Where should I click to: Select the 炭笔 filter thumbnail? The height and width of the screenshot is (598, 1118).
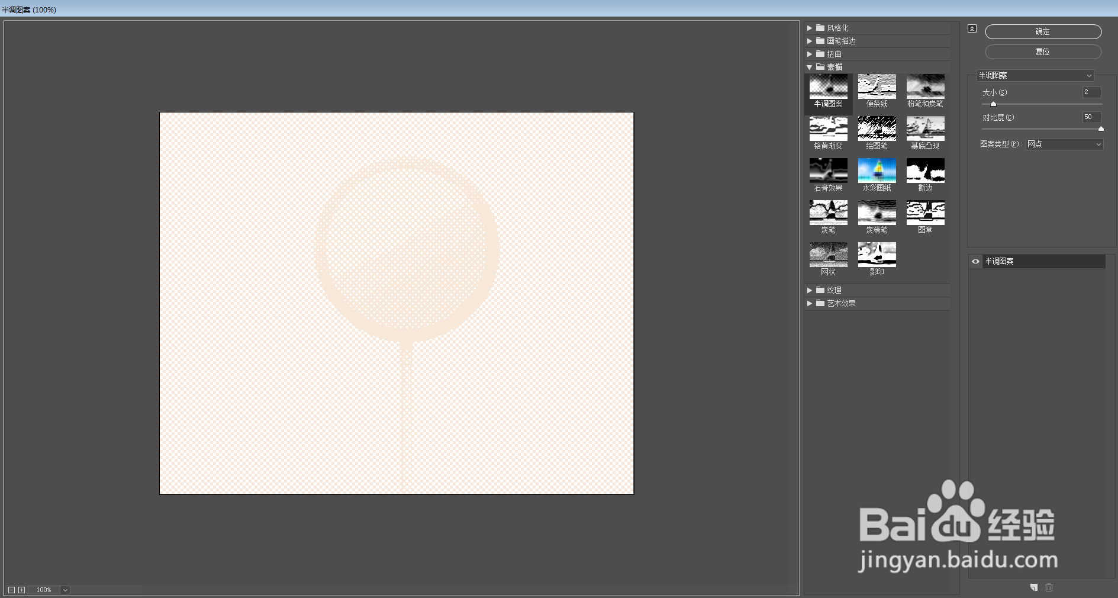pos(828,213)
